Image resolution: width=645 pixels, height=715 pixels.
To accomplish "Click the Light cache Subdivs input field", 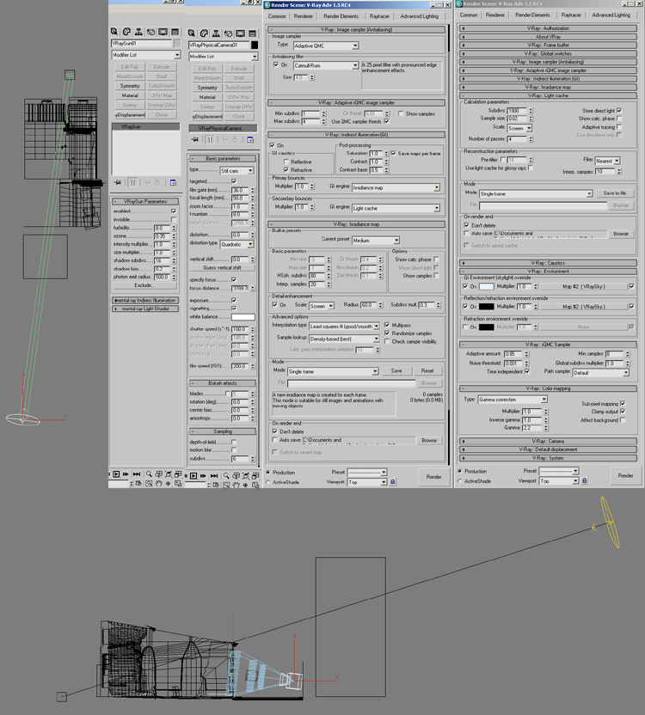I will [x=516, y=111].
